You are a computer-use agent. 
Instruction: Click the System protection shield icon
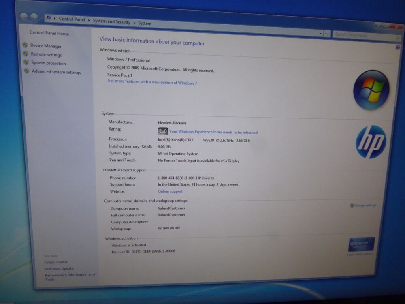click(x=26, y=62)
